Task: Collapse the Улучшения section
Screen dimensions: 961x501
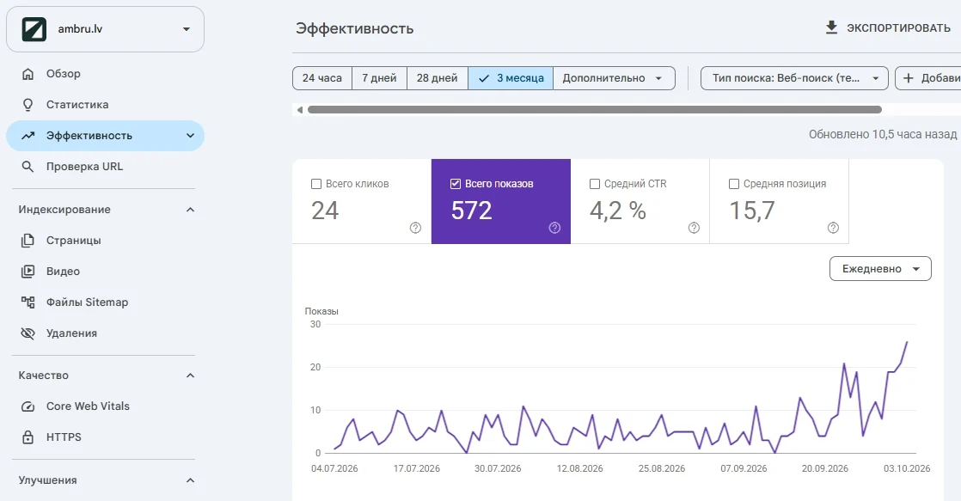Action: 190,480
